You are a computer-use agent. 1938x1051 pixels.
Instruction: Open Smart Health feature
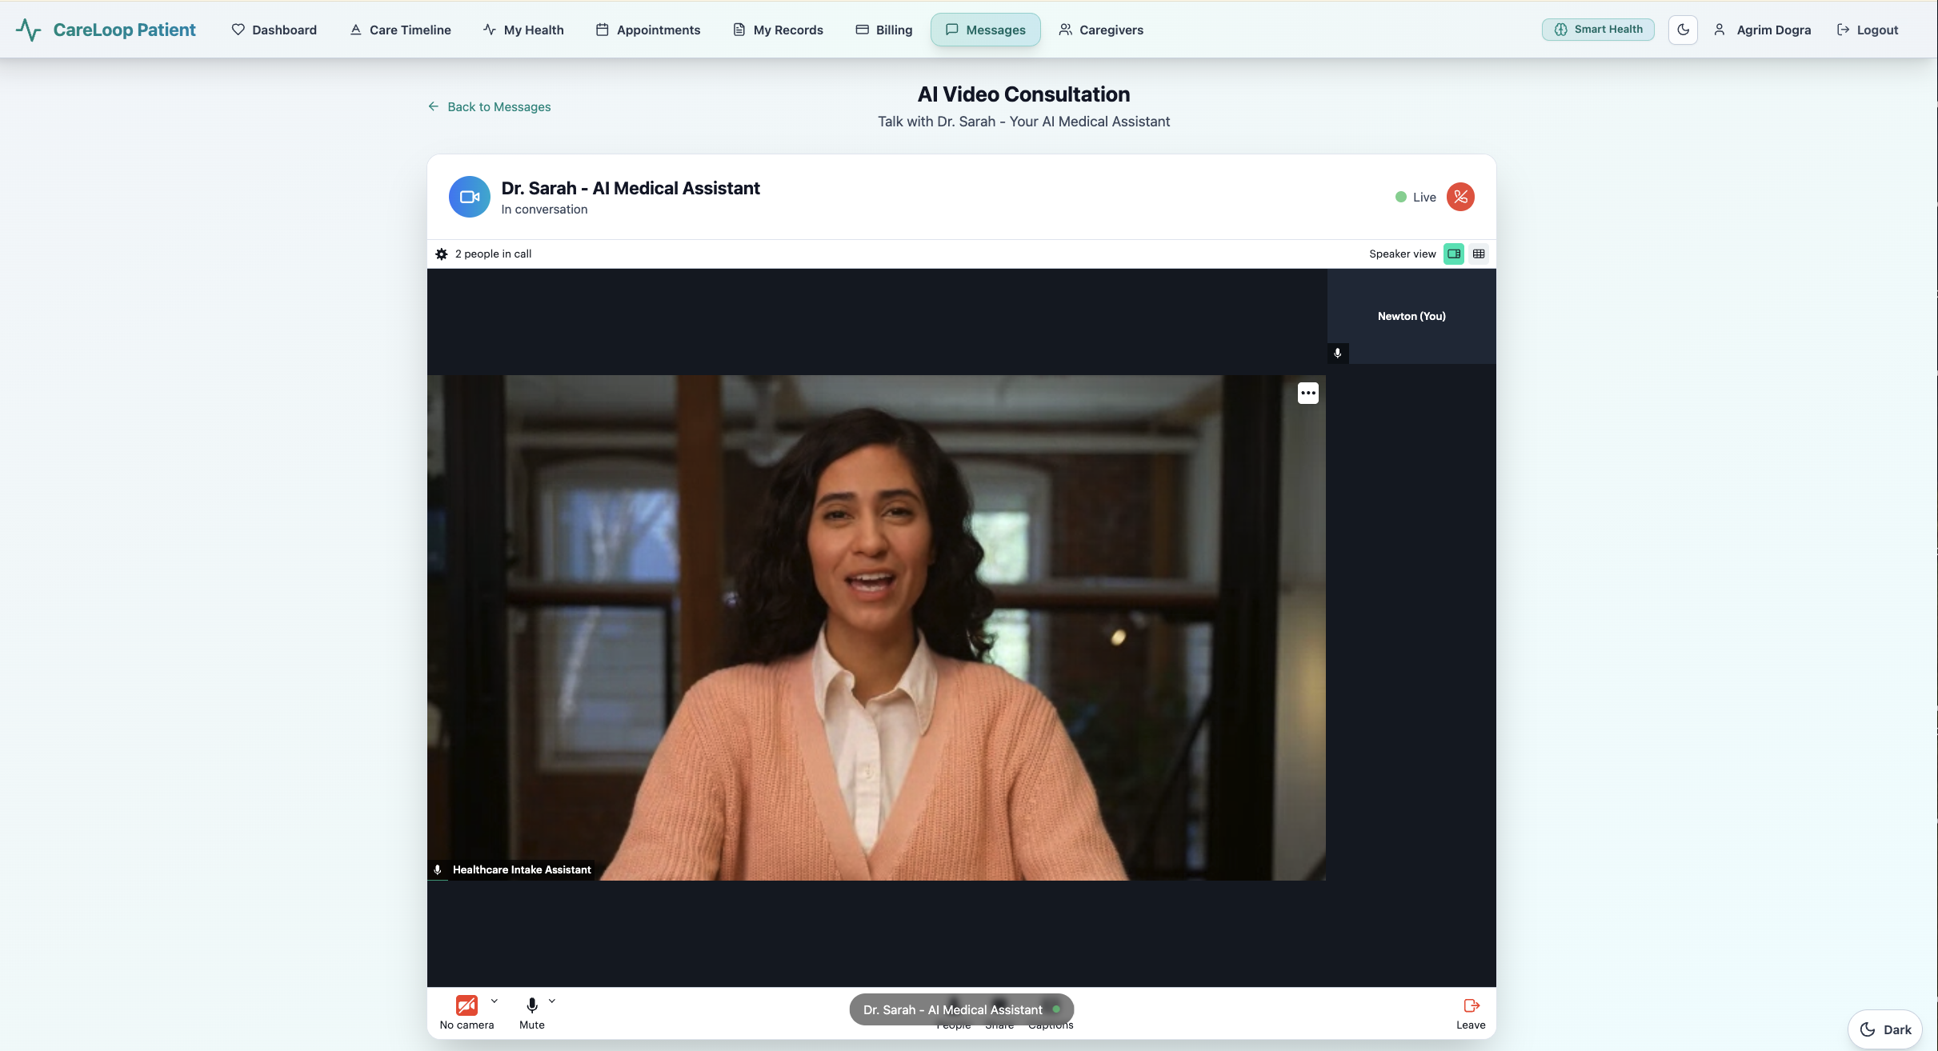click(1598, 30)
